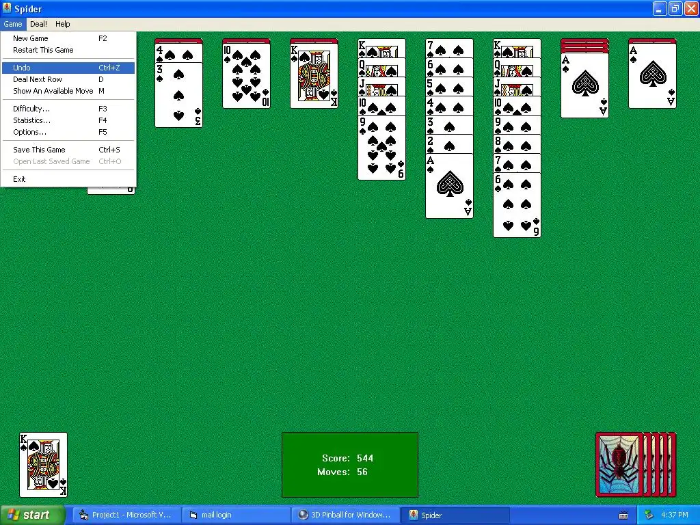Select the Ace below the 2 of spades
Screen dimensions: 700x525
pyautogui.click(x=450, y=186)
